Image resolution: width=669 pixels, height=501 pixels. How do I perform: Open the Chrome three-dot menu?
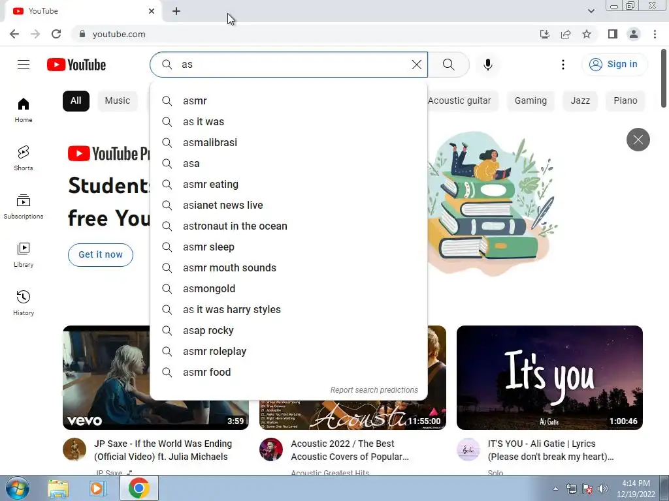tap(655, 34)
